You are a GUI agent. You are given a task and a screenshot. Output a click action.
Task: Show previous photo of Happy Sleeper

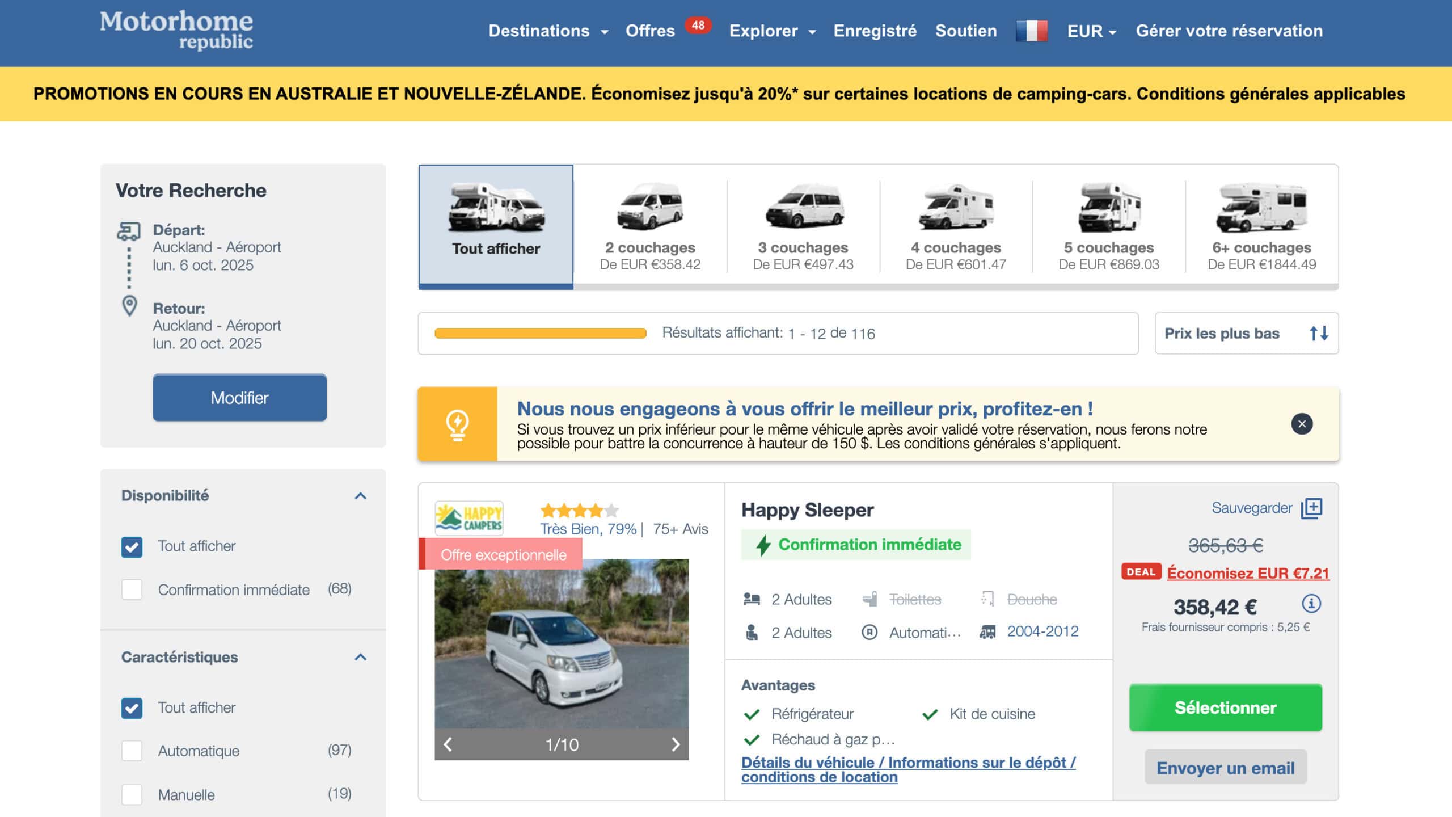click(448, 744)
